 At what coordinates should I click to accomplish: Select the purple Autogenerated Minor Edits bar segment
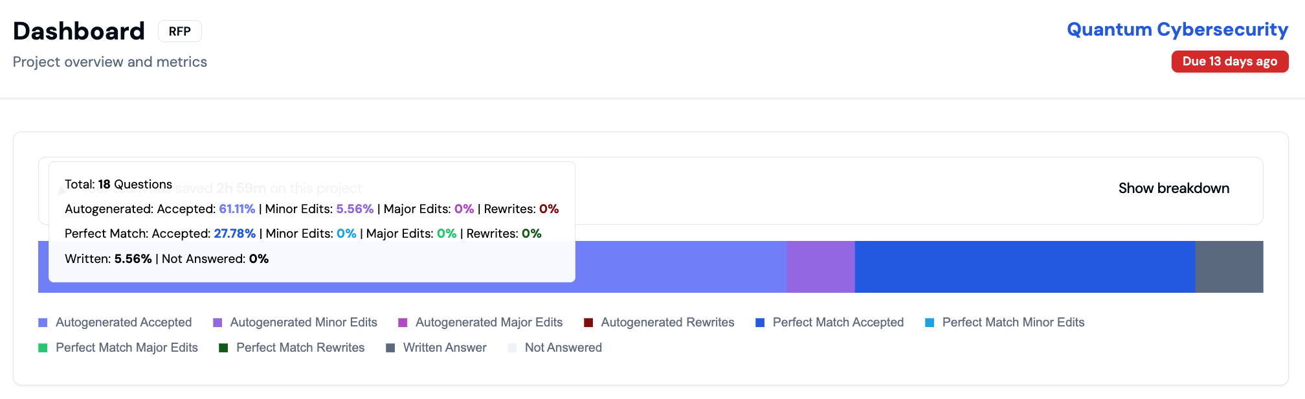[x=821, y=267]
